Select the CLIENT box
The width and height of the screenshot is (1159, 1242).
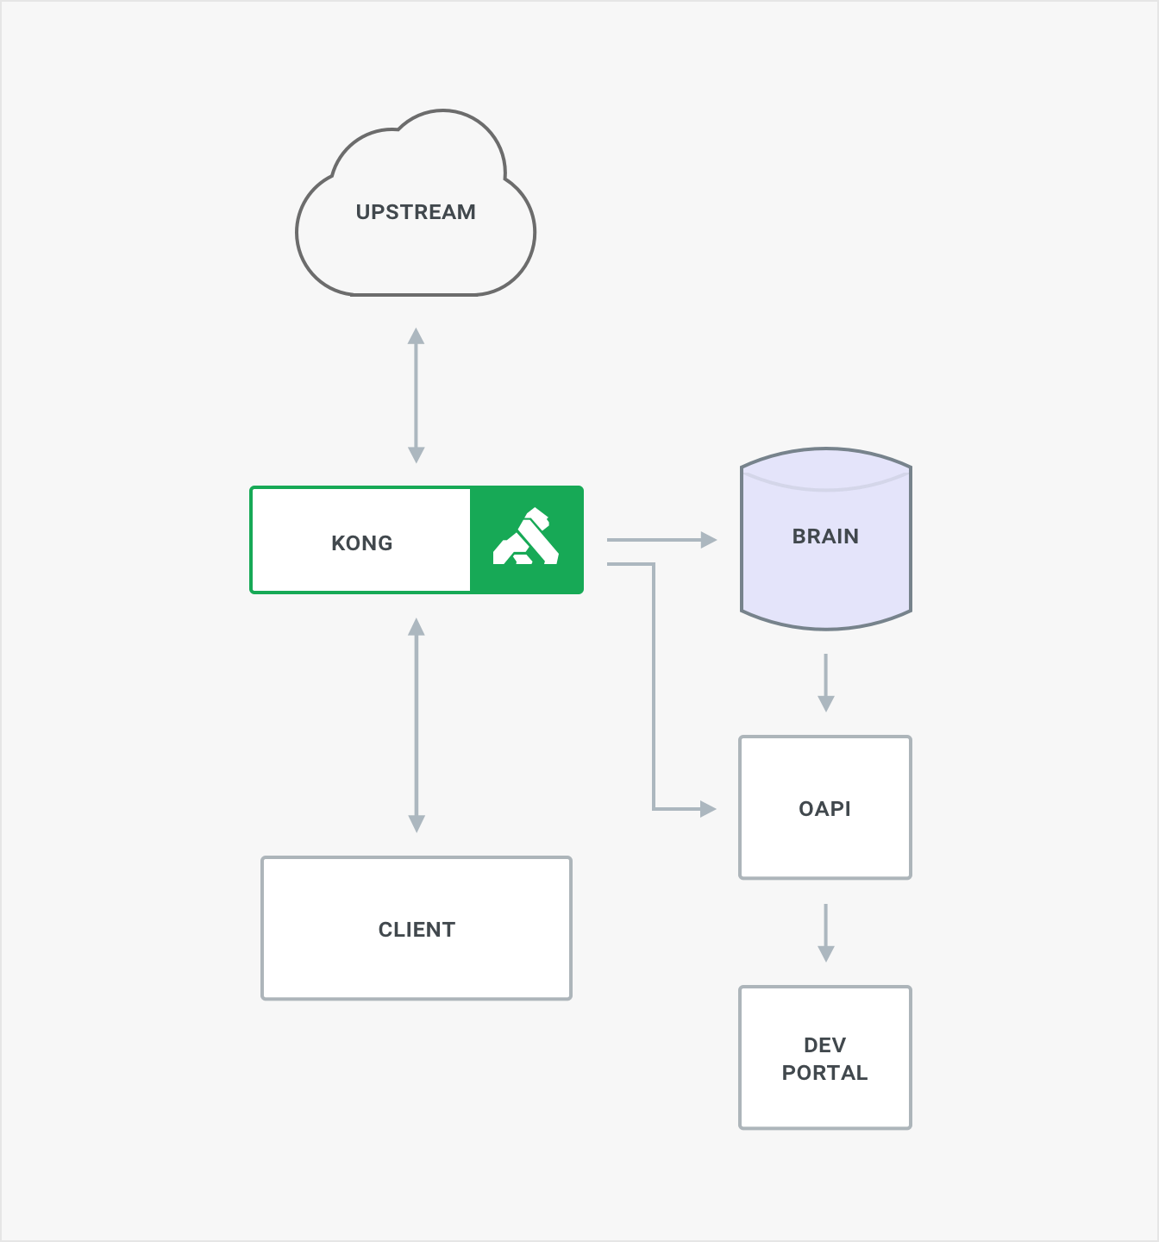tap(417, 928)
